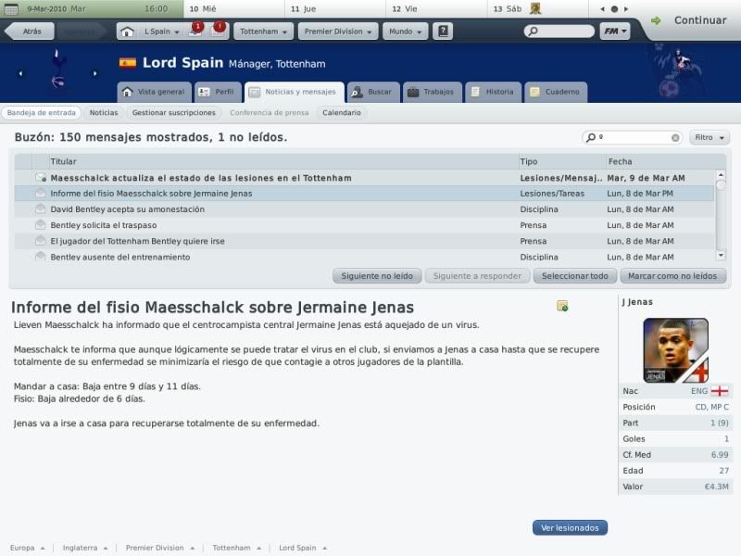Screen dimensions: 741x556
Task: Go back with the Atrás button
Action: coord(30,32)
